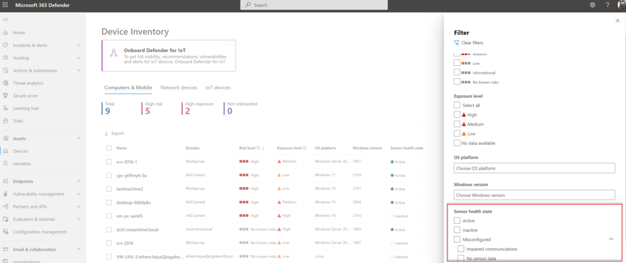Click the Learning hub icon
This screenshot has width=626, height=263.
pos(6,108)
